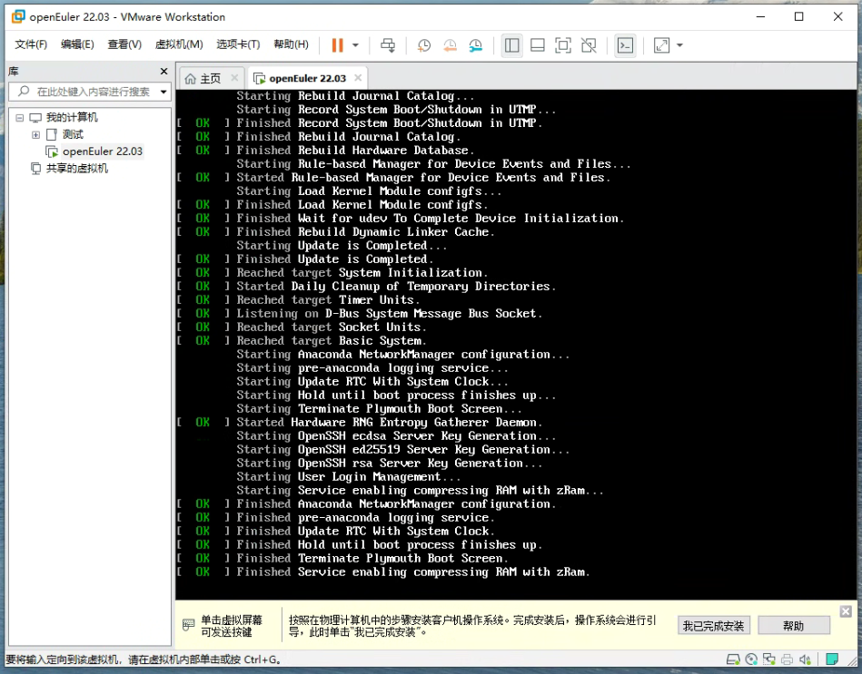The image size is (862, 674).
Task: Click the printer status icon
Action: pos(787,659)
